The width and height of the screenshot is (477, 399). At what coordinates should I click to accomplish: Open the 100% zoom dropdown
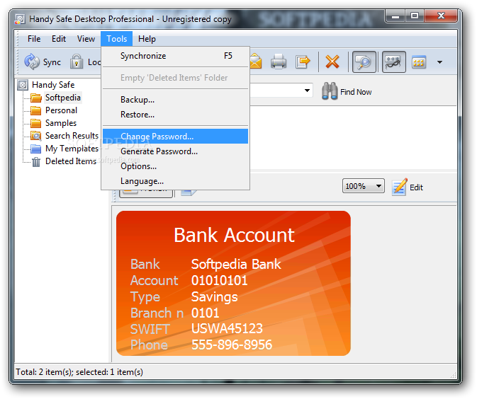click(363, 186)
